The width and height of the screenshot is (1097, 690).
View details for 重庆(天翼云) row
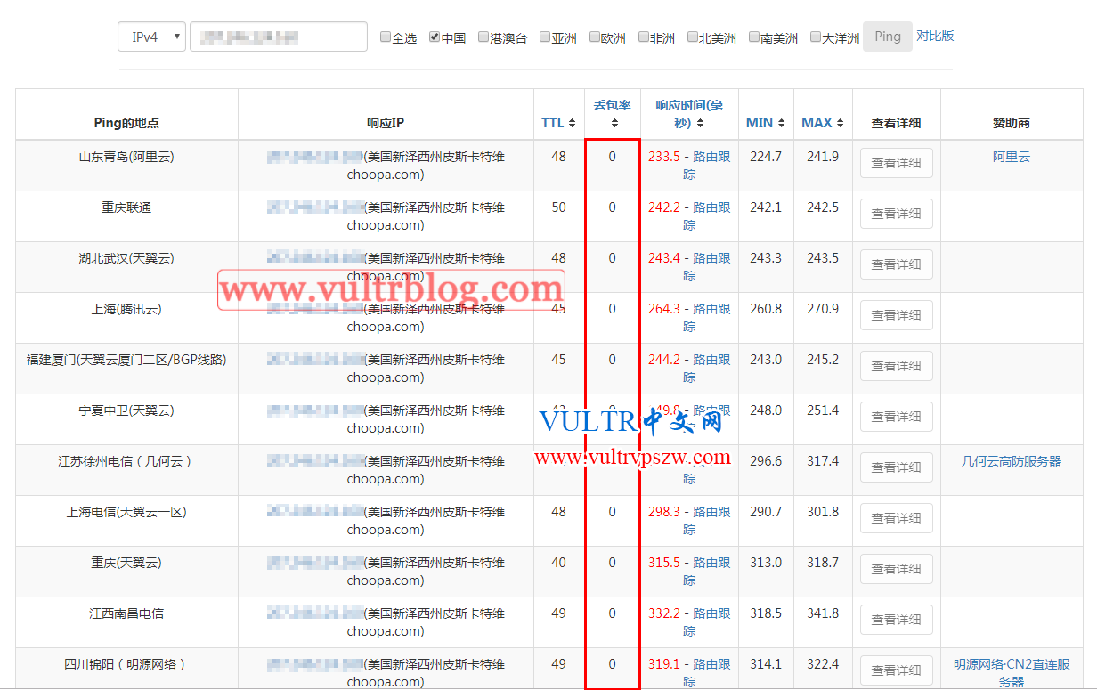(x=896, y=569)
